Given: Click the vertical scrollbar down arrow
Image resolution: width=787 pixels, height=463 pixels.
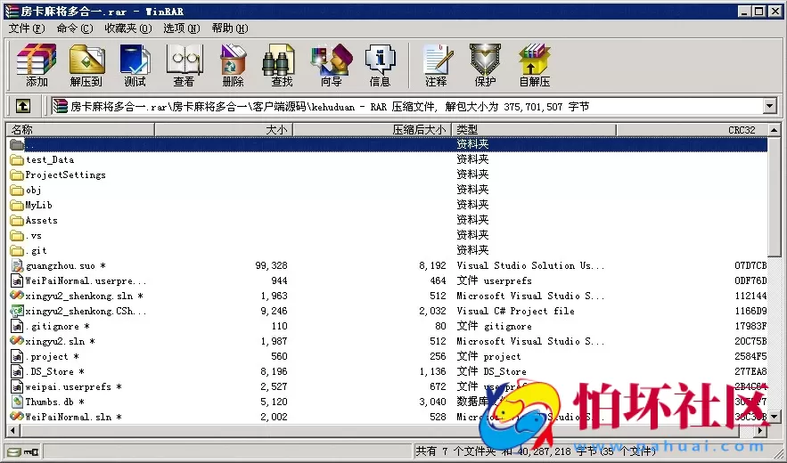Looking at the screenshot, I should click(x=775, y=417).
